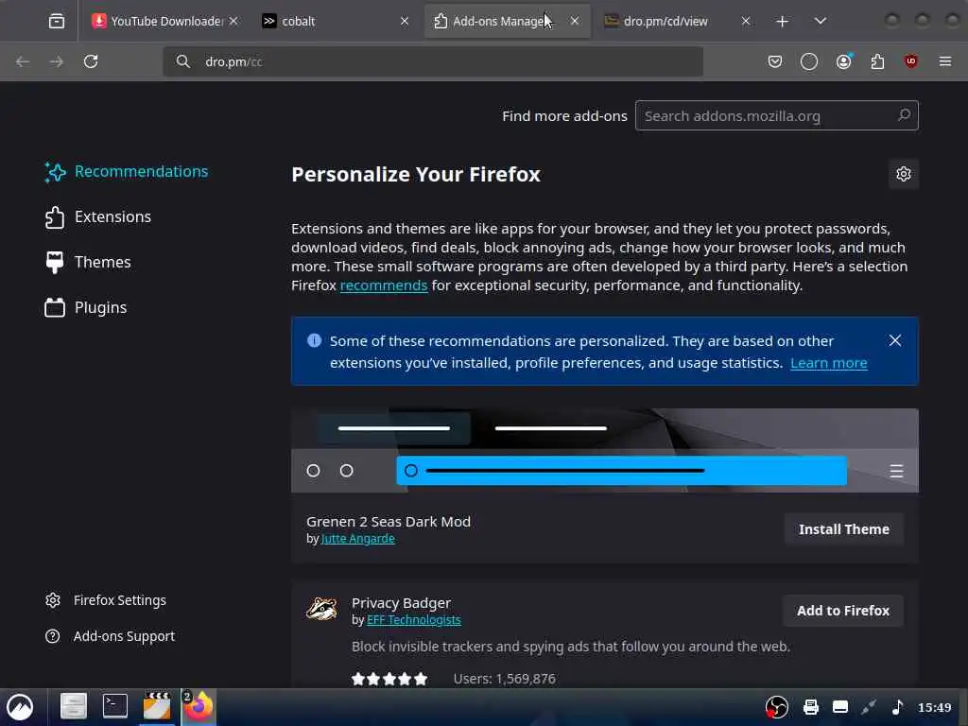Image resolution: width=968 pixels, height=726 pixels.
Task: Click the circular toolbar icon beside Pocket
Action: [809, 61]
